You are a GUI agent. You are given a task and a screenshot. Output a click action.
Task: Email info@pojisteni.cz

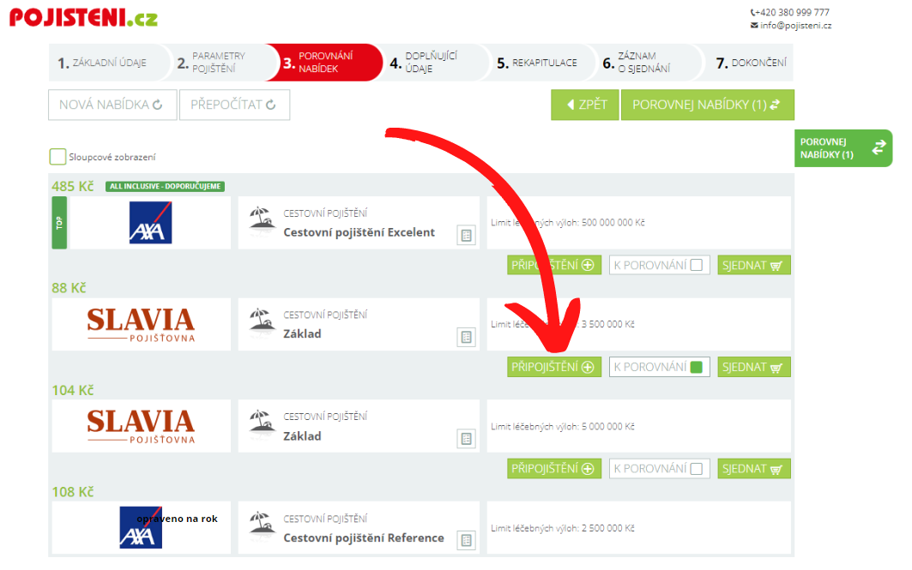[791, 26]
